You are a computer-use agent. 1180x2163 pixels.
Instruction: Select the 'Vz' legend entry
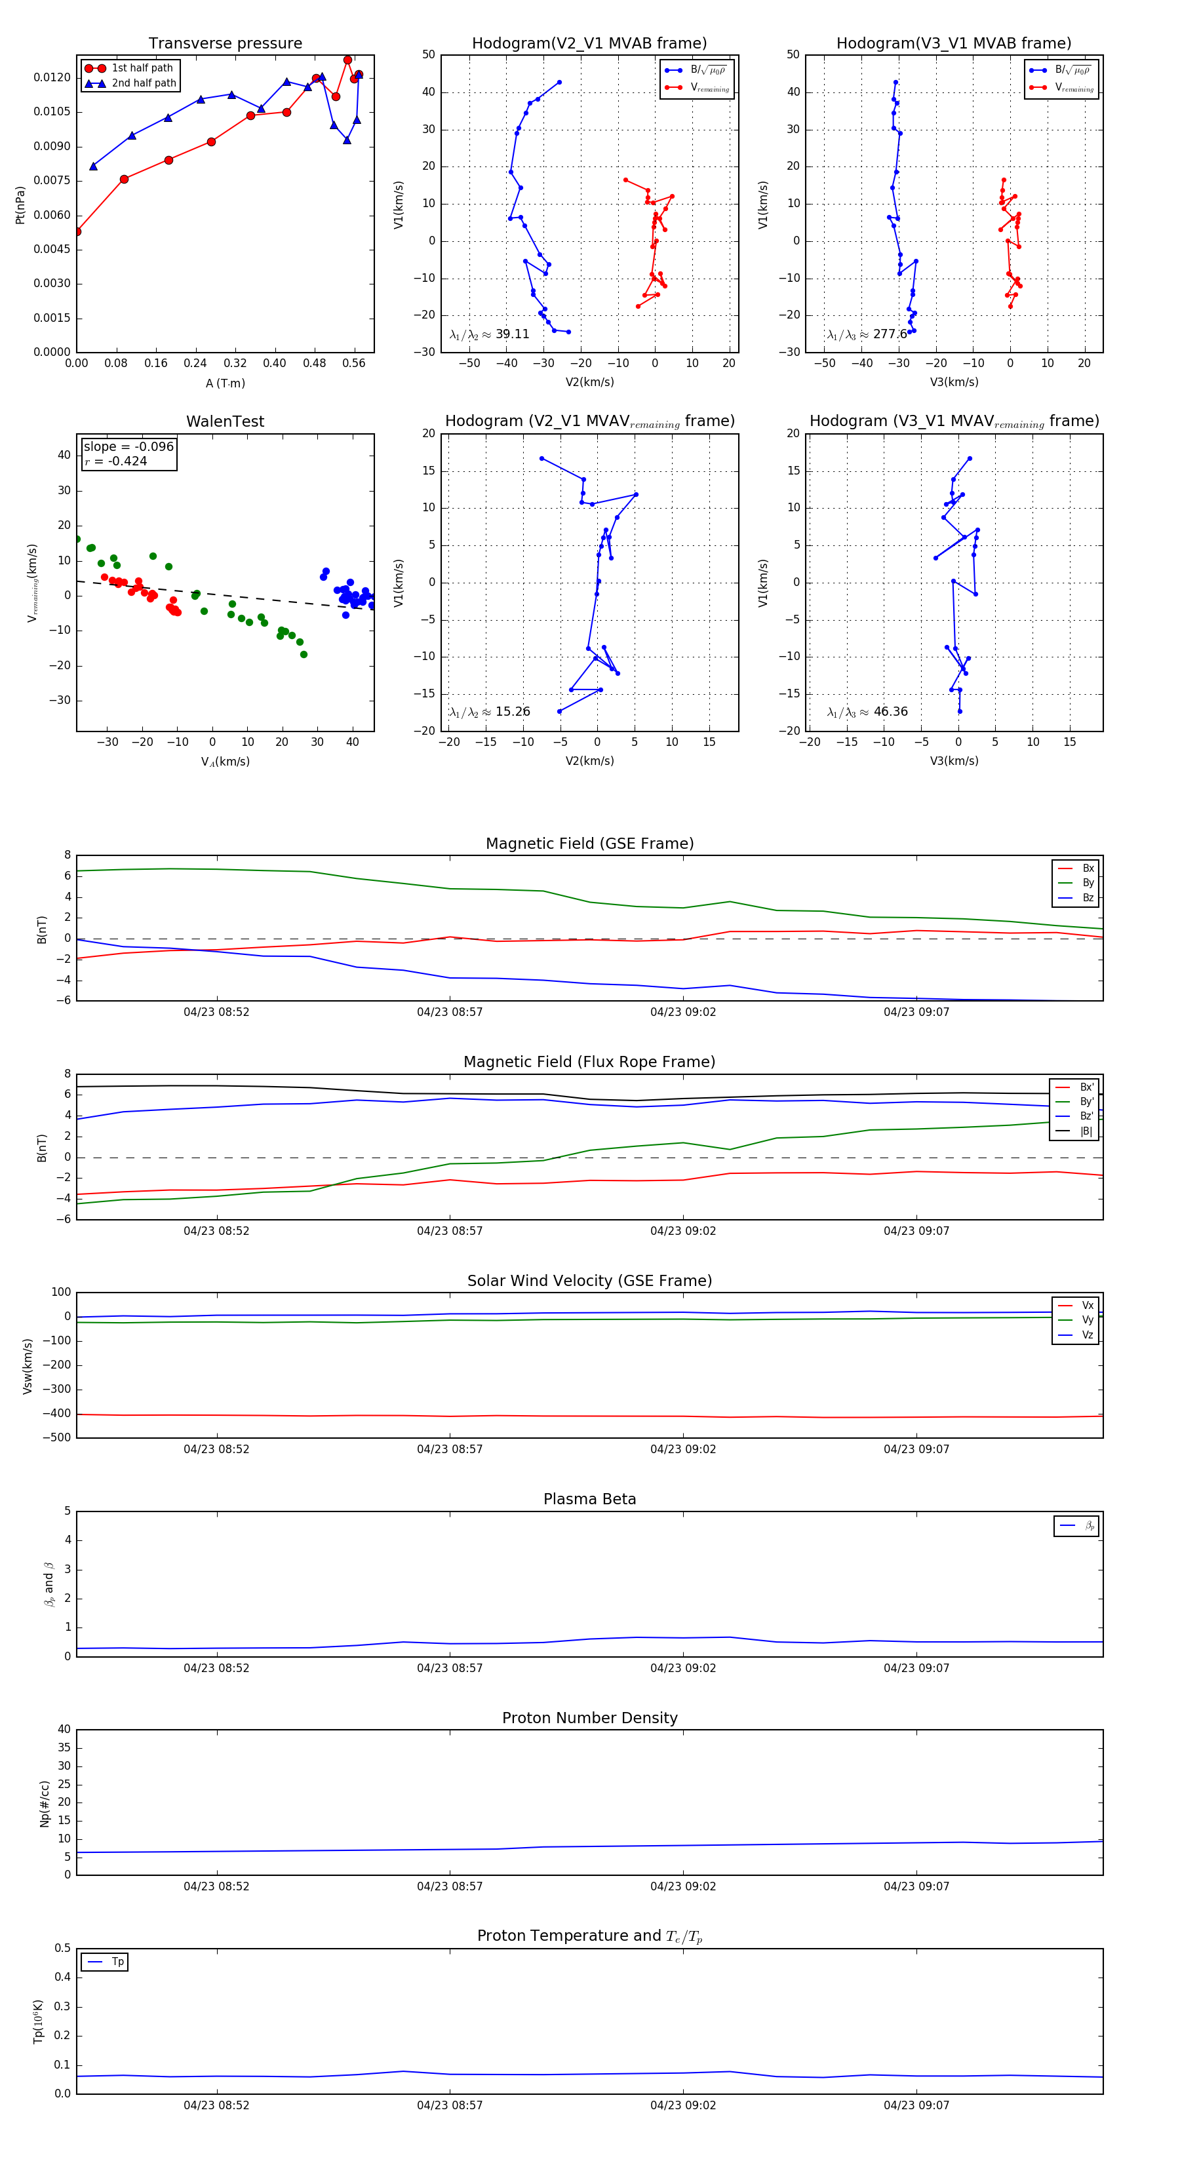[x=1076, y=1335]
